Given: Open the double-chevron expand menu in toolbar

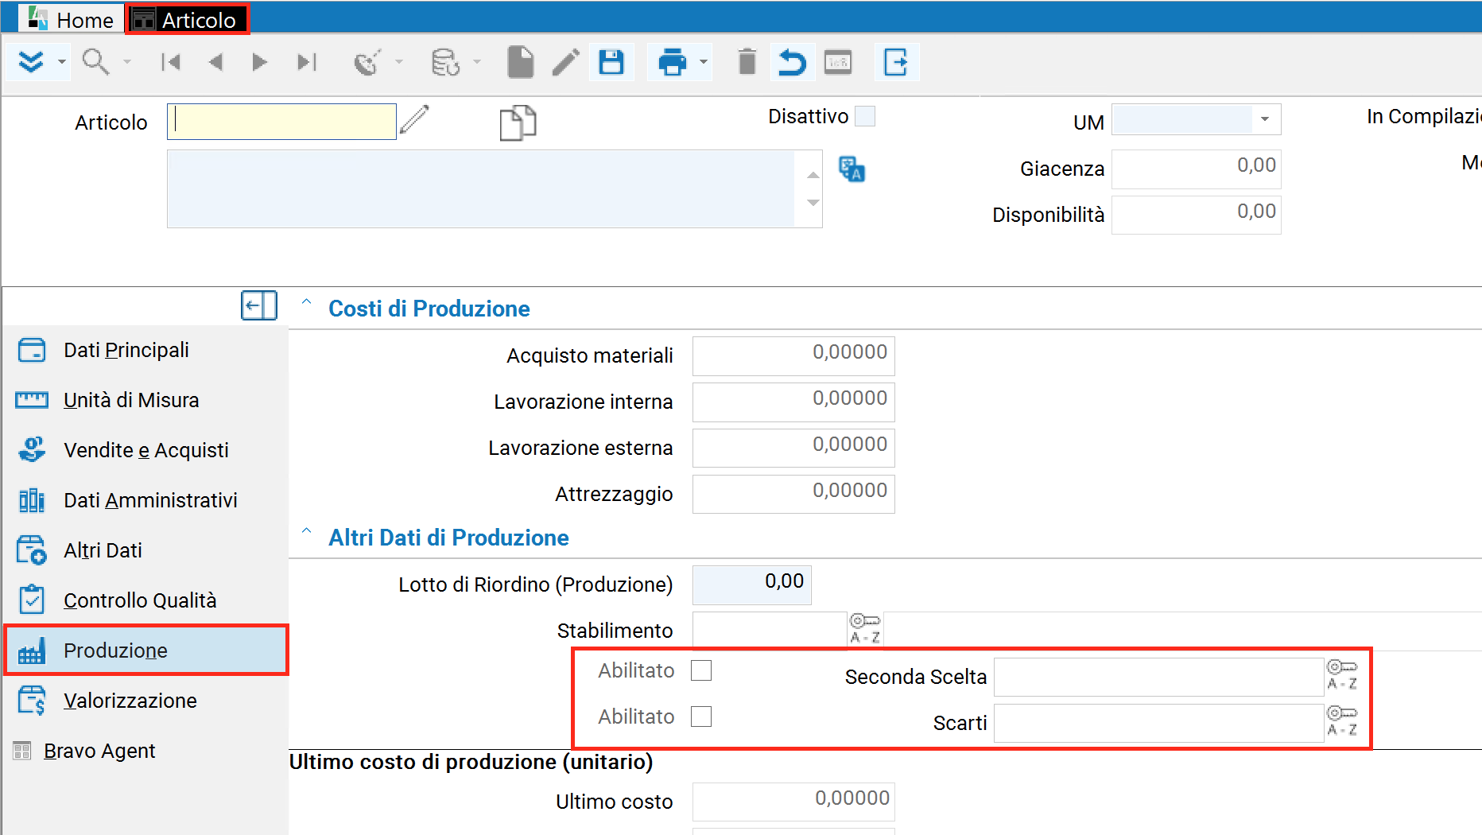Looking at the screenshot, I should [31, 62].
